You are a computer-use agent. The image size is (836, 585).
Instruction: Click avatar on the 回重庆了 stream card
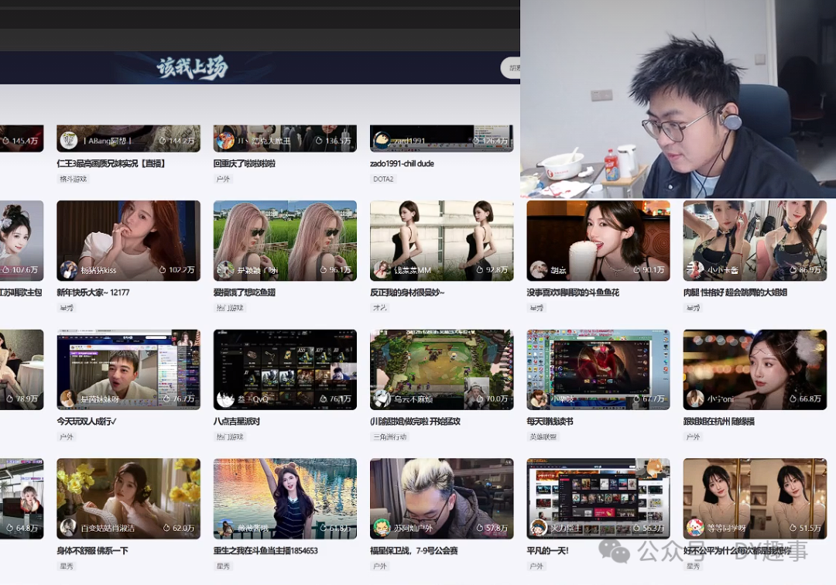tap(225, 141)
